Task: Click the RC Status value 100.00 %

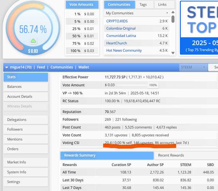Action: click(x=112, y=101)
